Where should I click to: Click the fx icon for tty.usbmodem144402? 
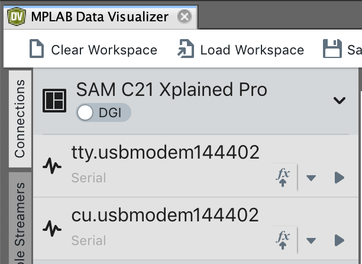283,177
